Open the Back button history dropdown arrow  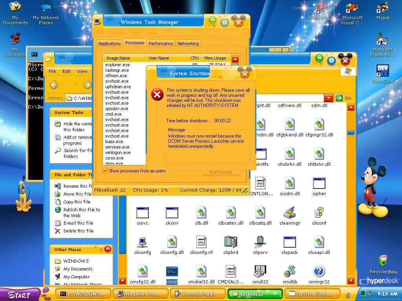click(x=75, y=85)
